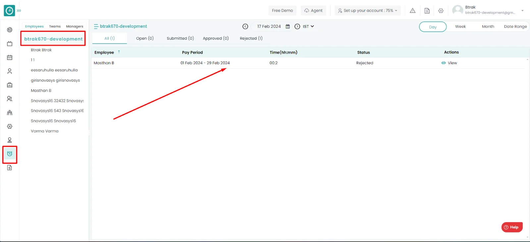The height and width of the screenshot is (242, 530).
Task: Open the calendar icon in the sidebar
Action: click(x=10, y=58)
